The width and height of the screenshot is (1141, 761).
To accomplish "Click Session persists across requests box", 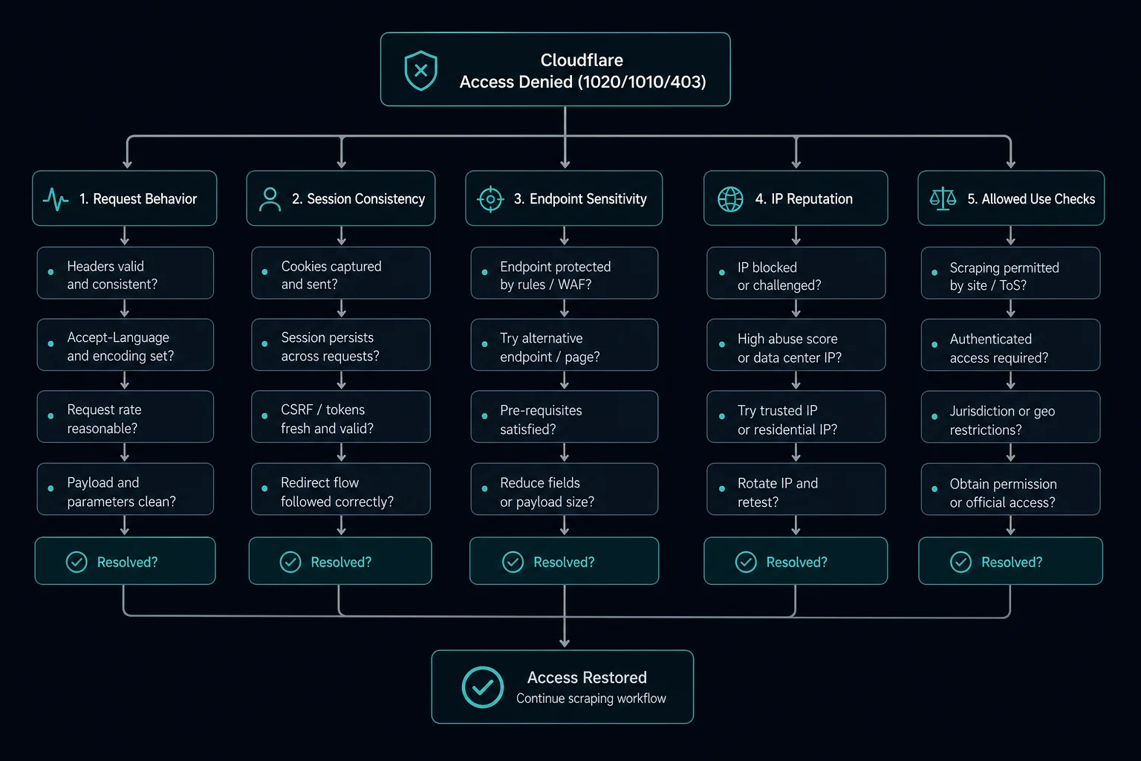I will pos(341,345).
